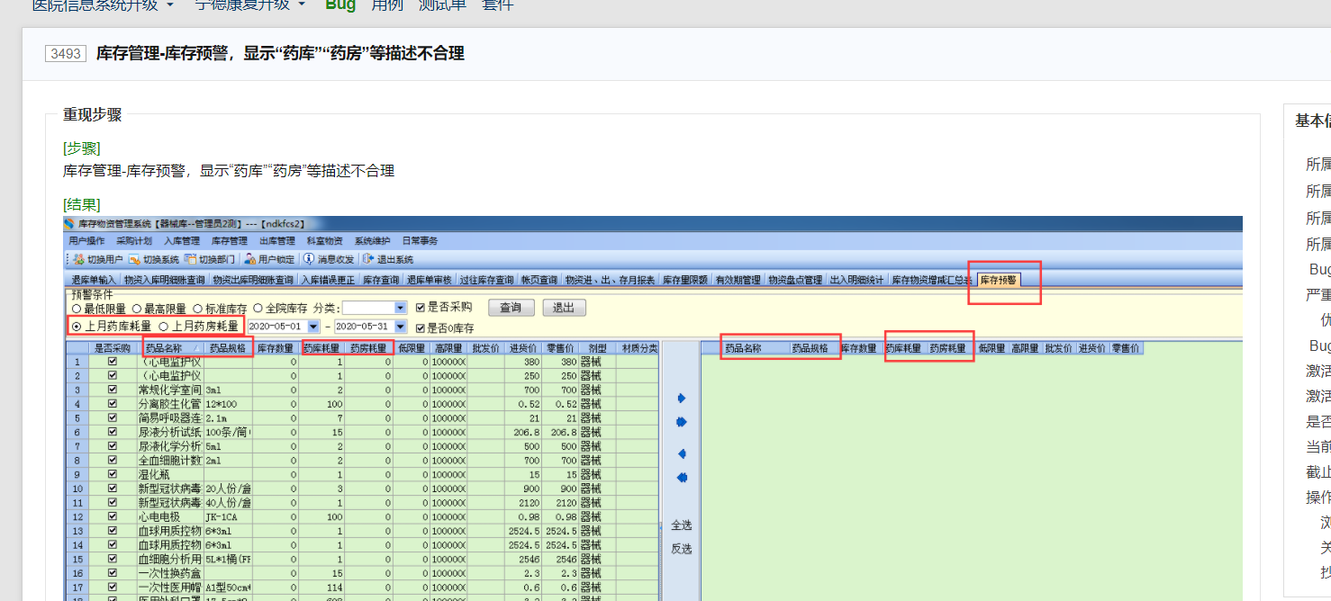This screenshot has width=1331, height=601.
Task: Open the 用户操作 menu
Action: 86,241
